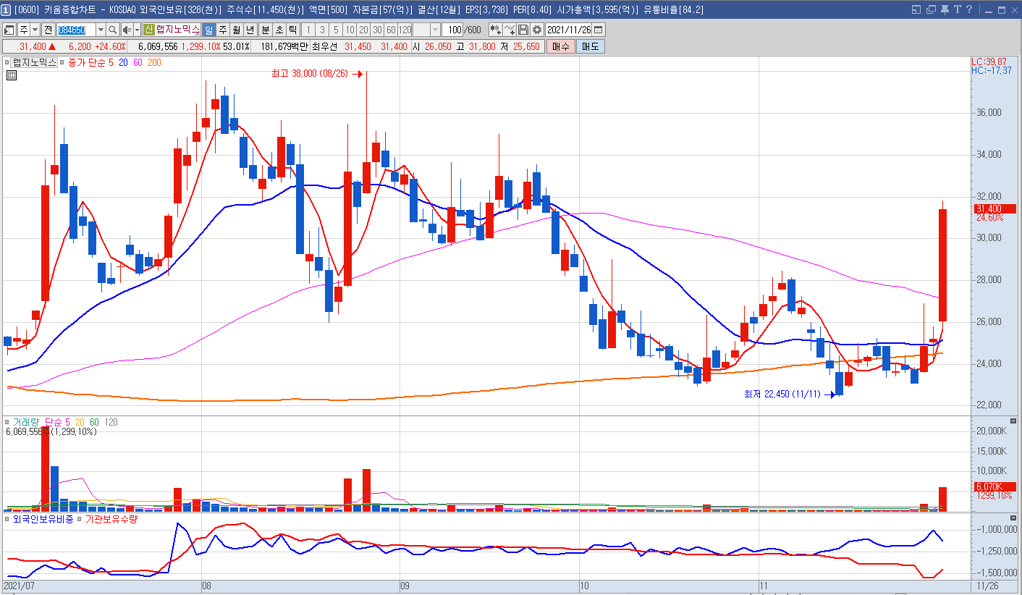Click the 주 stock type selector button
The image size is (1022, 595).
click(24, 30)
